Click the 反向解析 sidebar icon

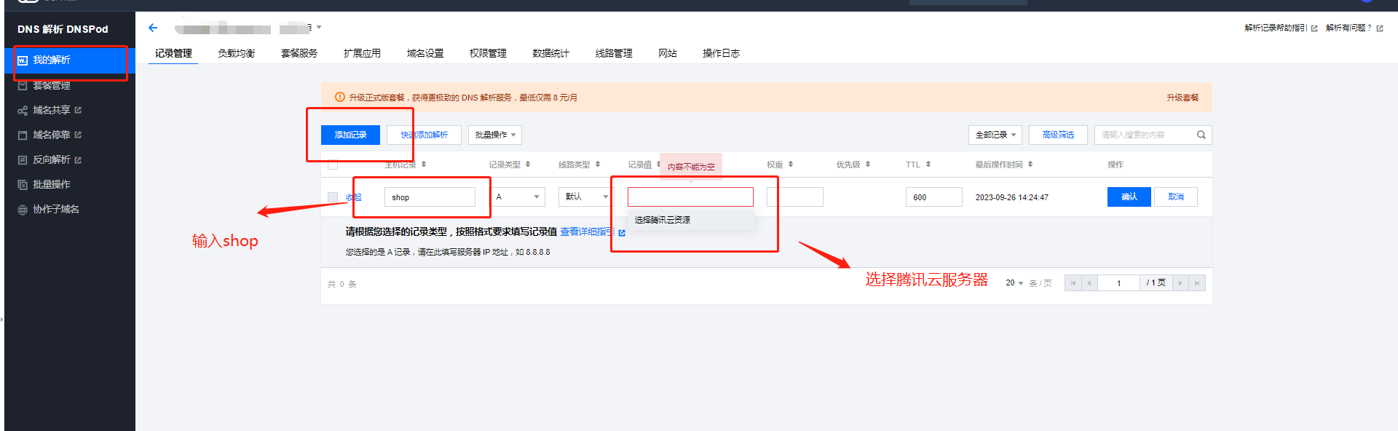click(23, 160)
